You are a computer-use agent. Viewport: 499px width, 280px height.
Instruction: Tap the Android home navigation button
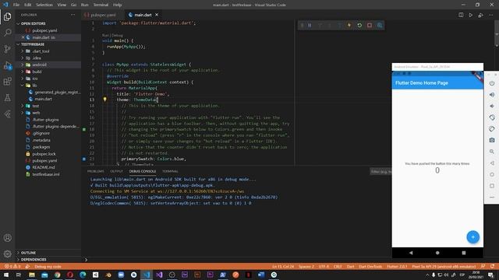click(437, 253)
